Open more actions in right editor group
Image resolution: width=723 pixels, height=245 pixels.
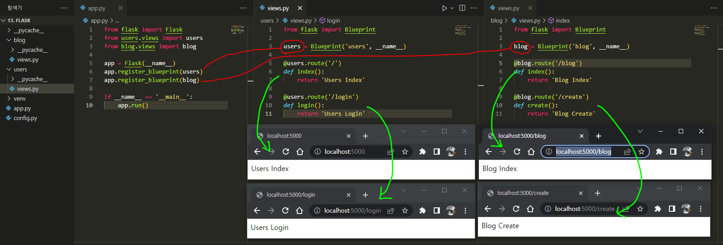point(714,8)
